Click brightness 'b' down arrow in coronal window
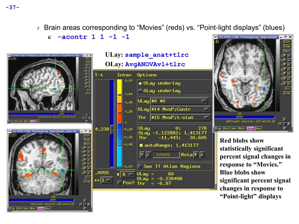Viewport: 299px width, 224px height. click(x=85, y=152)
